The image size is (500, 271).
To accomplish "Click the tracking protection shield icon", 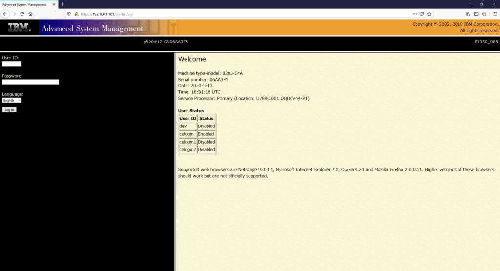I will click(x=69, y=14).
